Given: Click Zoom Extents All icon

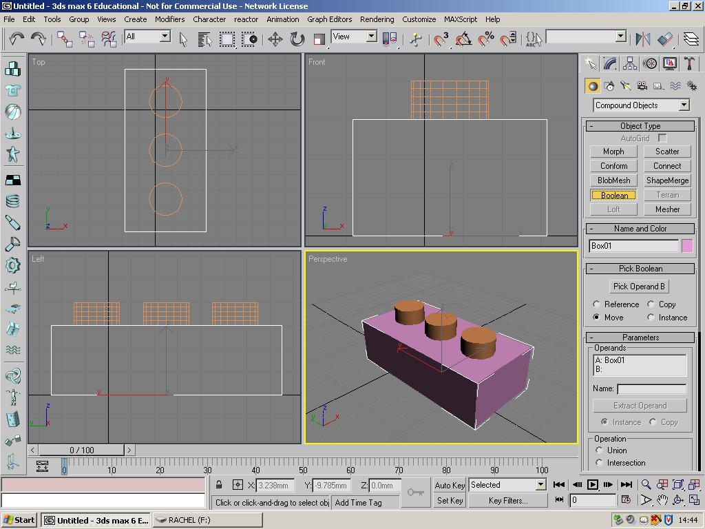Looking at the screenshot, I should click(x=693, y=484).
